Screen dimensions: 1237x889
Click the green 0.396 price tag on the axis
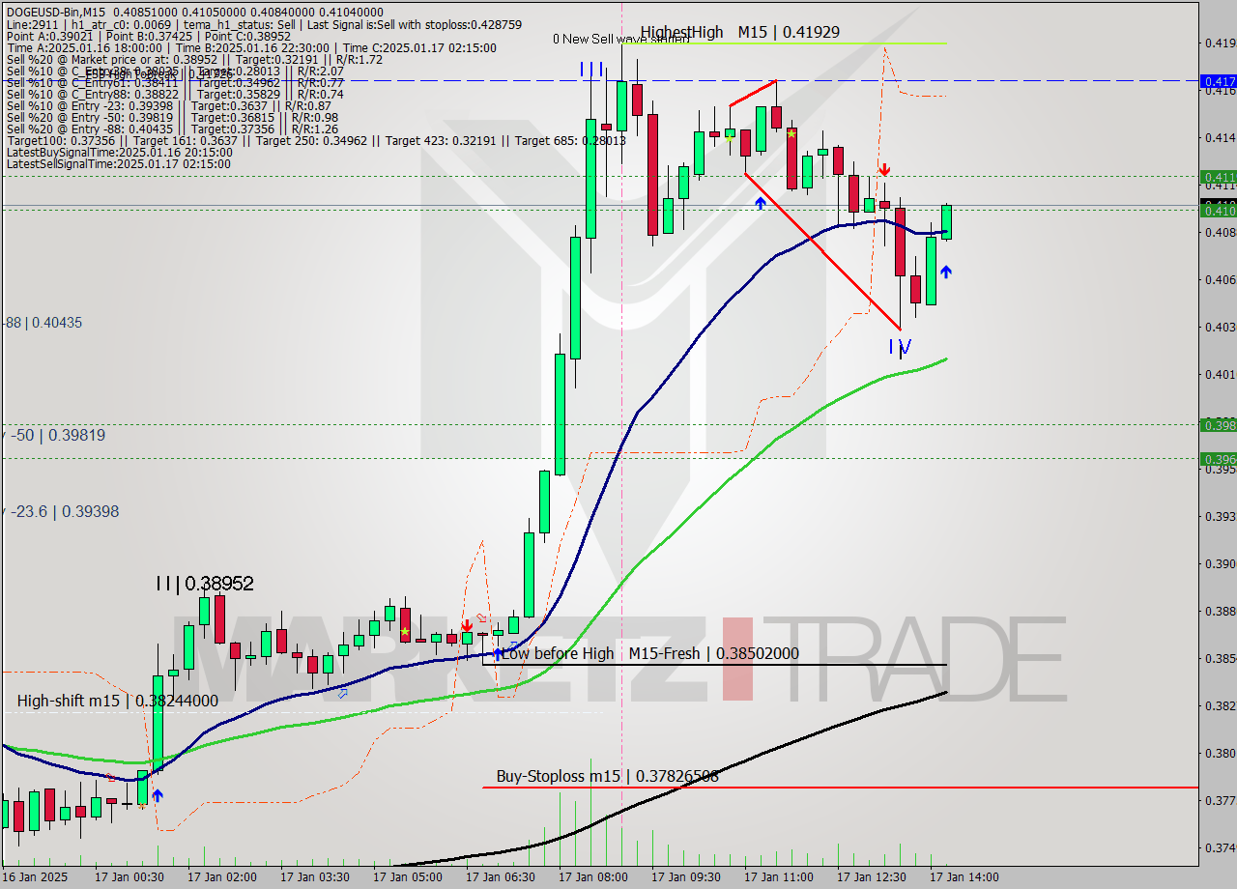tap(1218, 459)
